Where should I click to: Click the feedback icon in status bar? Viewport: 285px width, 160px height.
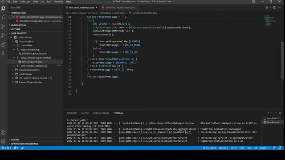pos(274,148)
